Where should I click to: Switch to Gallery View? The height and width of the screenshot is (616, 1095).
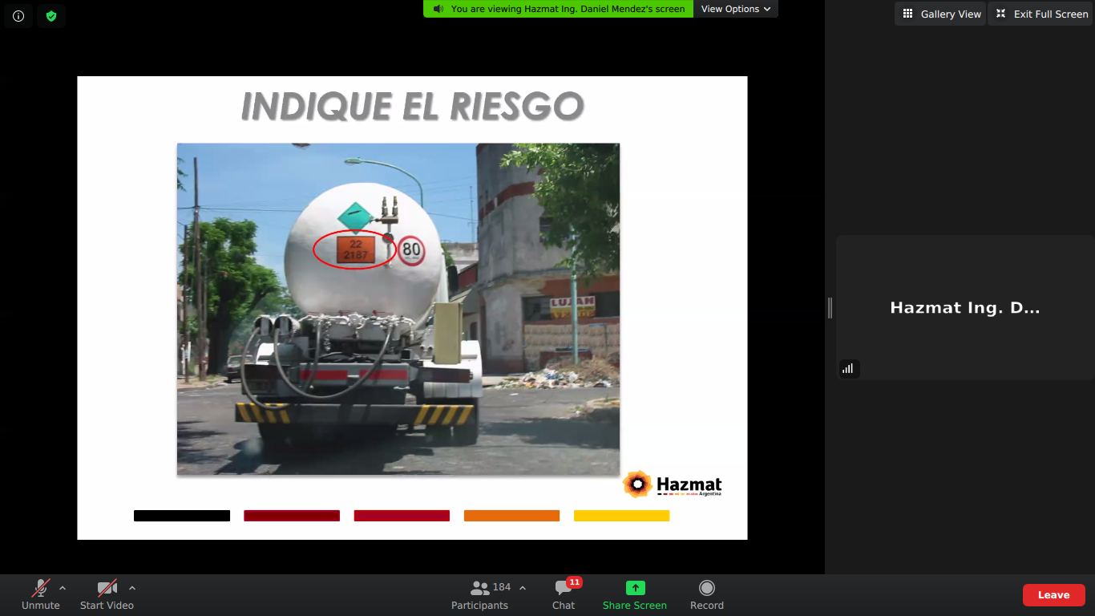pos(941,14)
